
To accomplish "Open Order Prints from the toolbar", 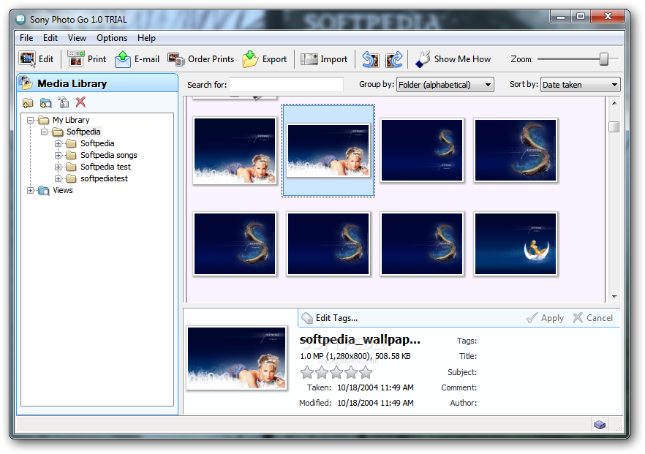I will coord(200,59).
